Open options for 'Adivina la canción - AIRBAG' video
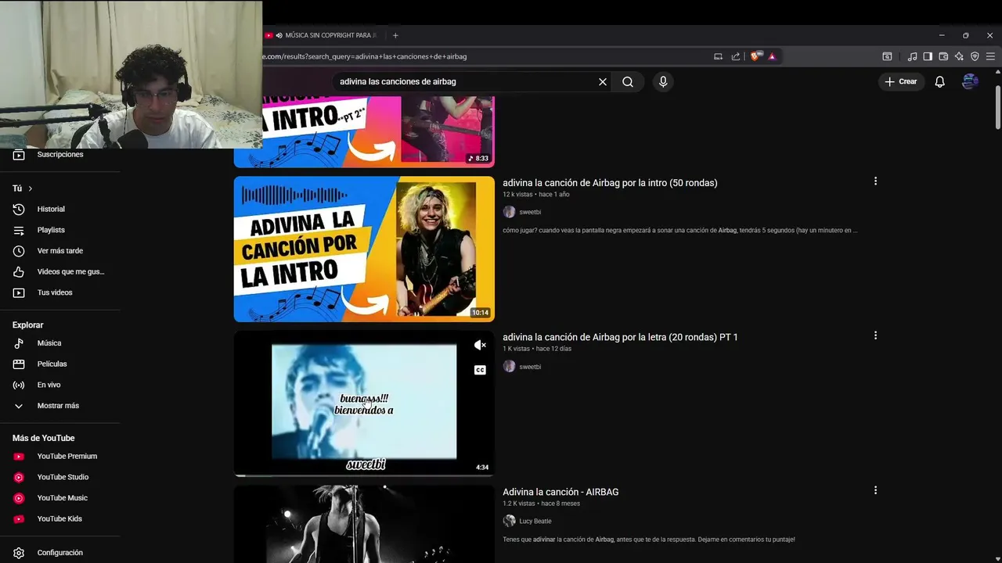1002x563 pixels. [x=875, y=490]
